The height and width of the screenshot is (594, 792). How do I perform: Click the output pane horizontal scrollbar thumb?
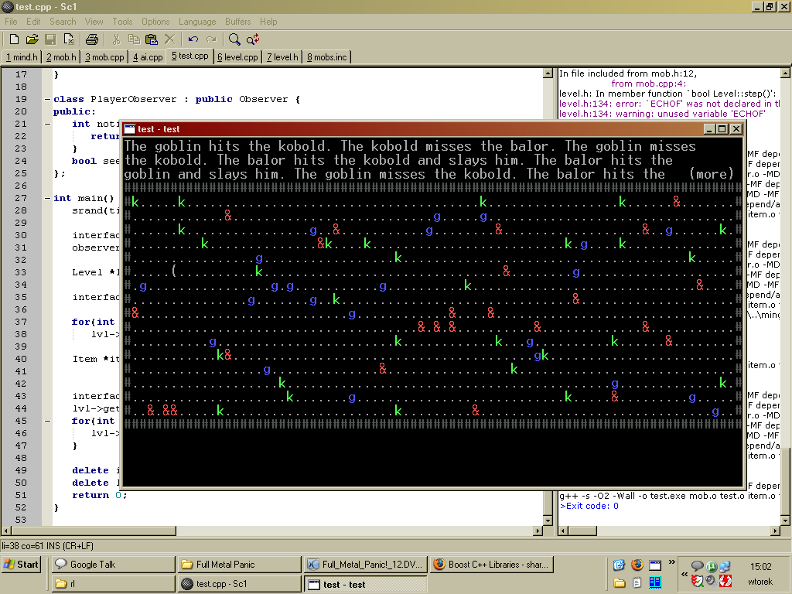pos(582,531)
